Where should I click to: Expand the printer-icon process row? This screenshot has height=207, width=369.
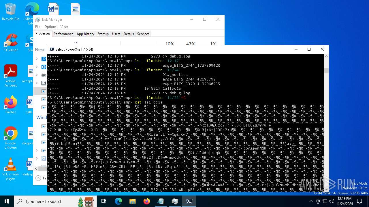coord(37,75)
